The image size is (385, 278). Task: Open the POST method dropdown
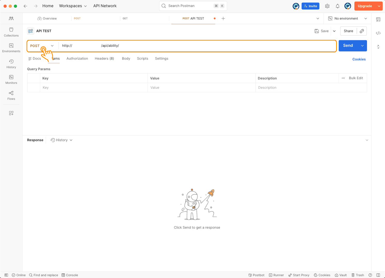click(x=42, y=46)
